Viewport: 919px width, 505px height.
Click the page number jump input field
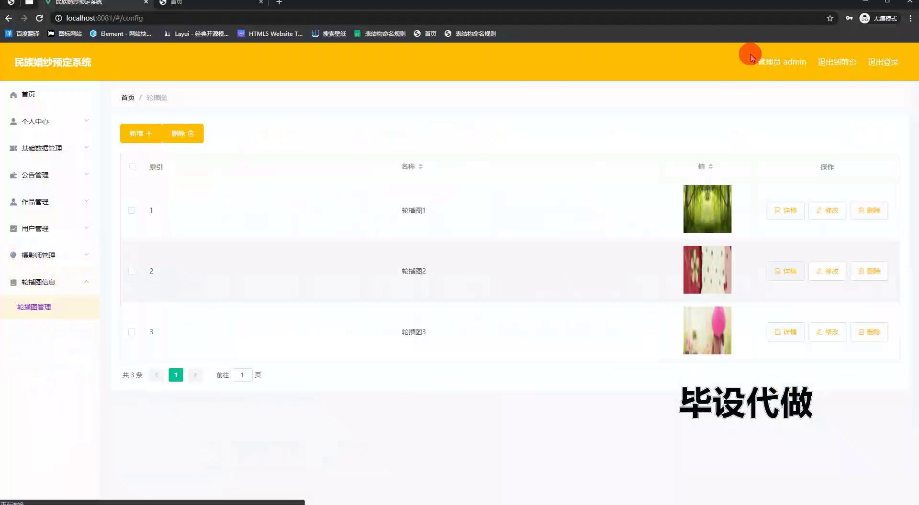pos(242,375)
